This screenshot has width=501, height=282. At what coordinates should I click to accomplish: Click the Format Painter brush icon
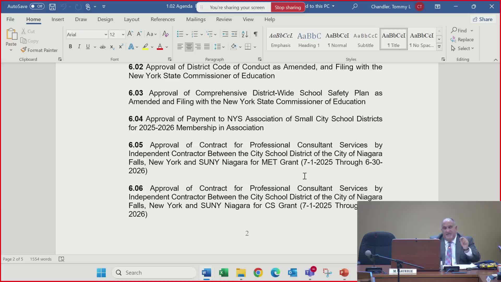coord(23,50)
